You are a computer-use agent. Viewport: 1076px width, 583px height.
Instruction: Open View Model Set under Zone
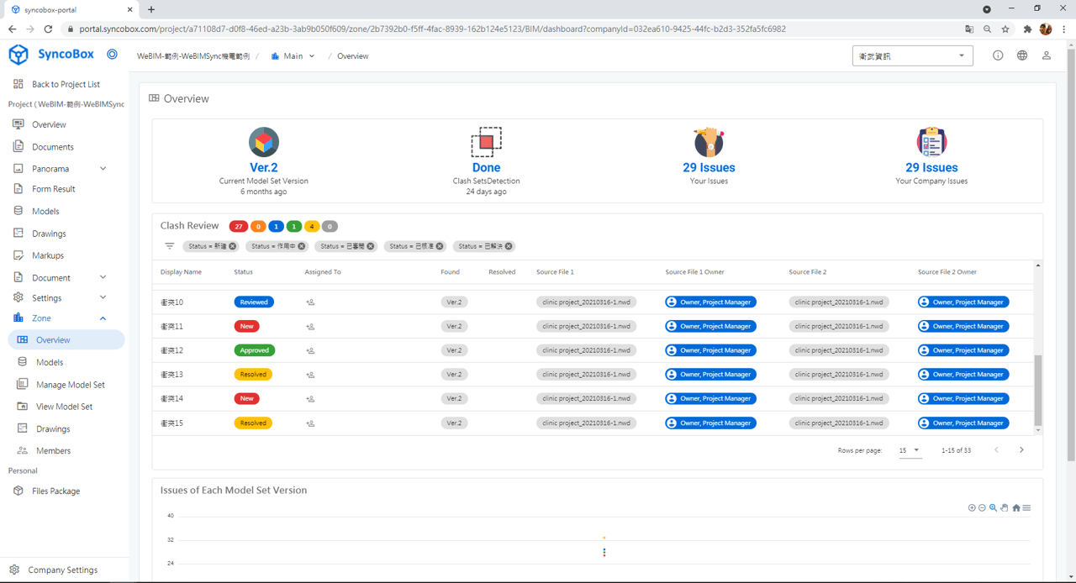65,407
